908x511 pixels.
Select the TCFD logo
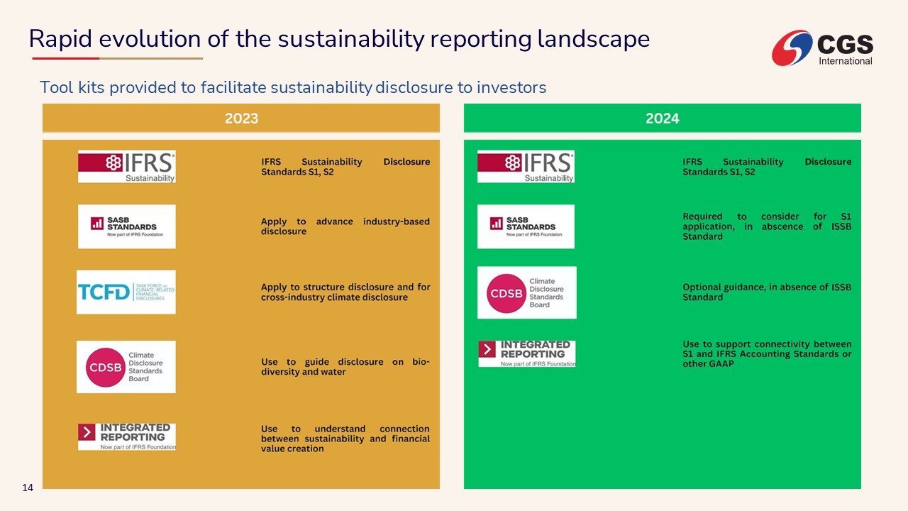126,292
